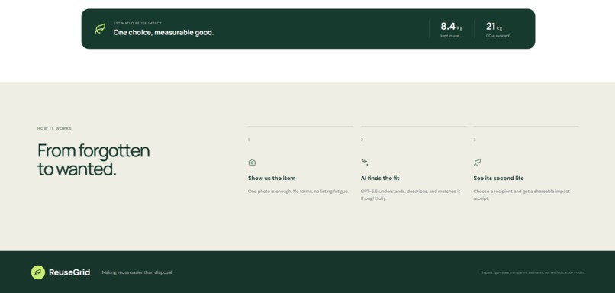Click step number 3
The height and width of the screenshot is (293, 615).
point(475,140)
